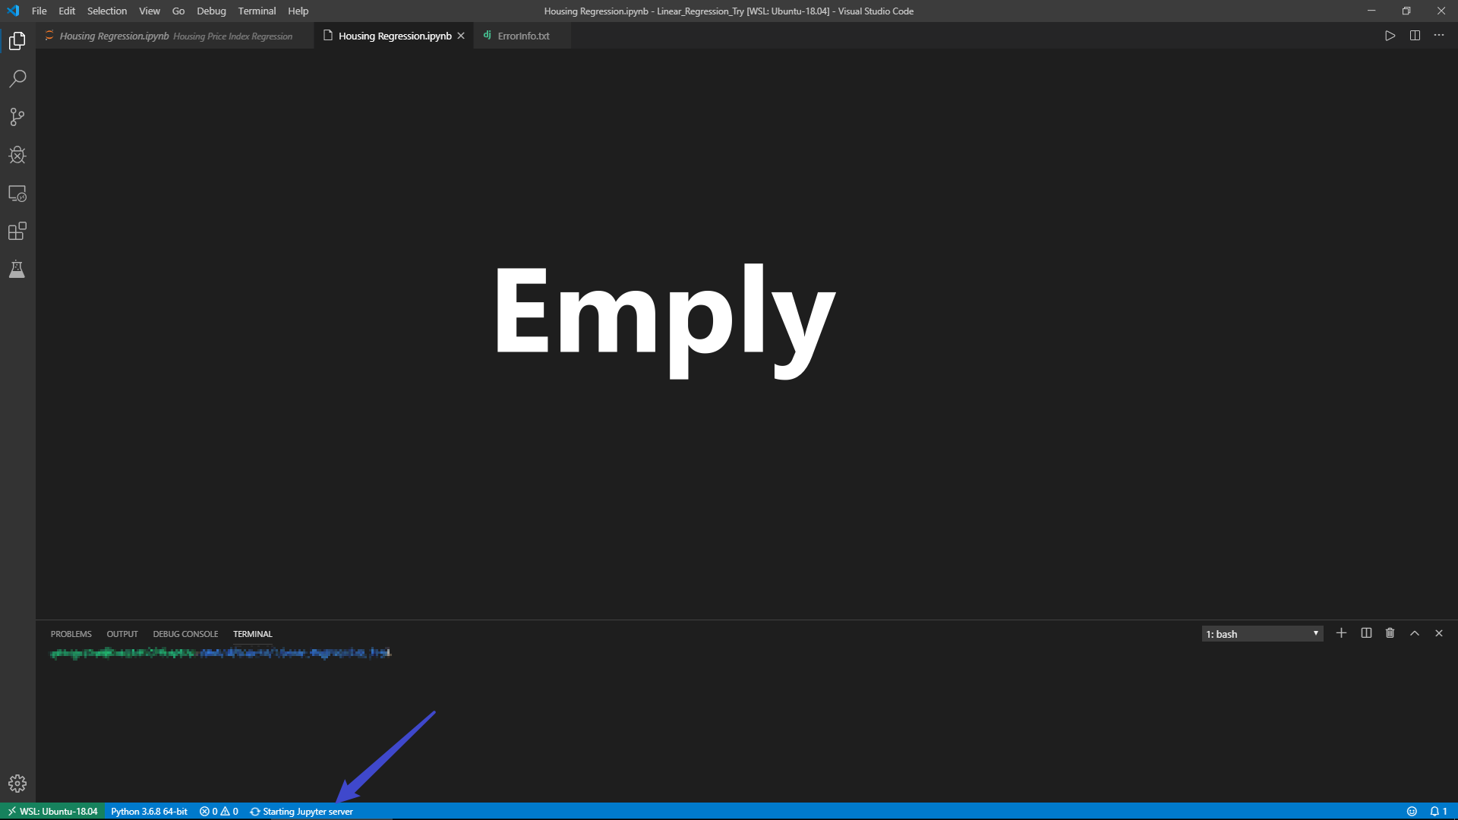Open the Explorer sidebar icon
Viewport: 1458px width, 820px height.
click(x=17, y=40)
